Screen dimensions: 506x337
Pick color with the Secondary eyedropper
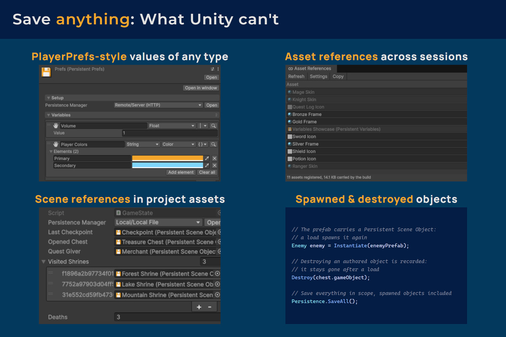207,166
